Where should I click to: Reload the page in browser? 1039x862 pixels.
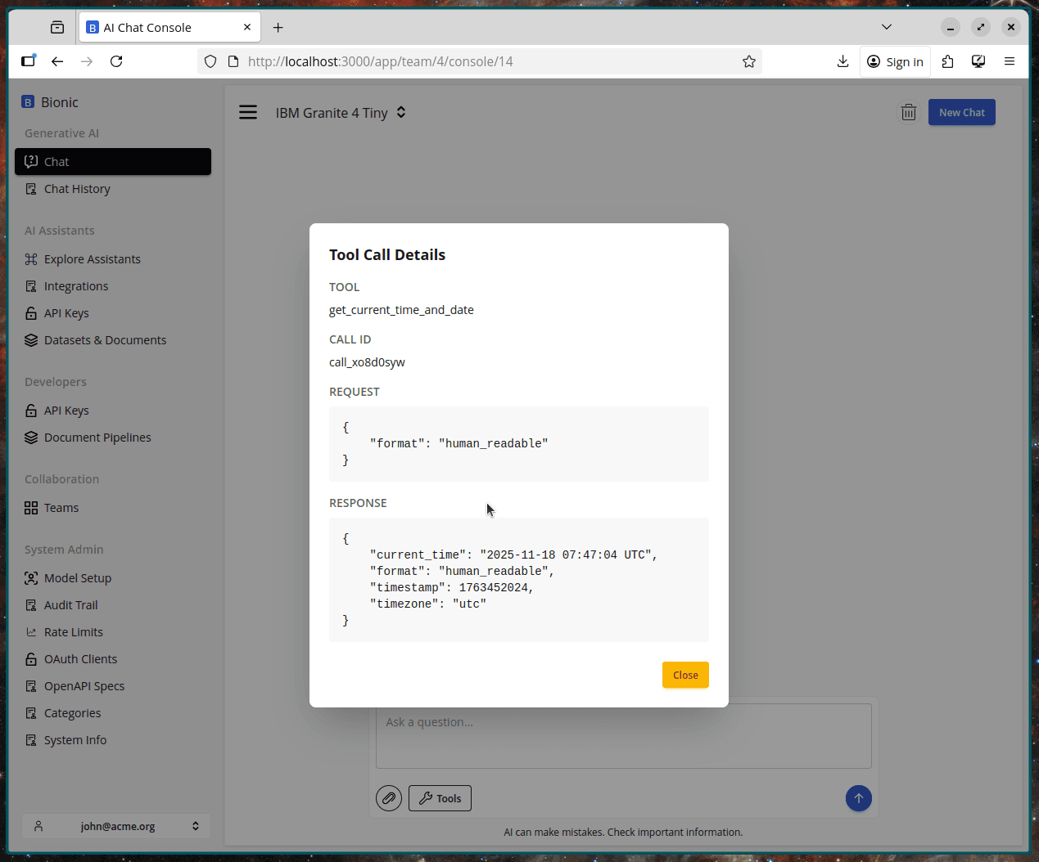116,61
